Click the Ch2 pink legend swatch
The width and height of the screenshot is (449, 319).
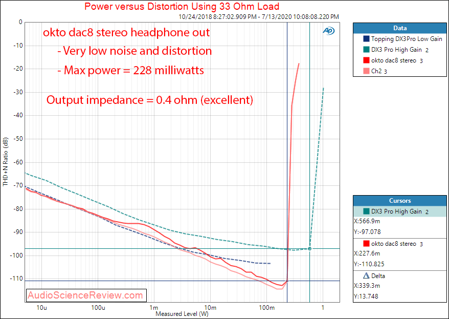[x=366, y=71]
